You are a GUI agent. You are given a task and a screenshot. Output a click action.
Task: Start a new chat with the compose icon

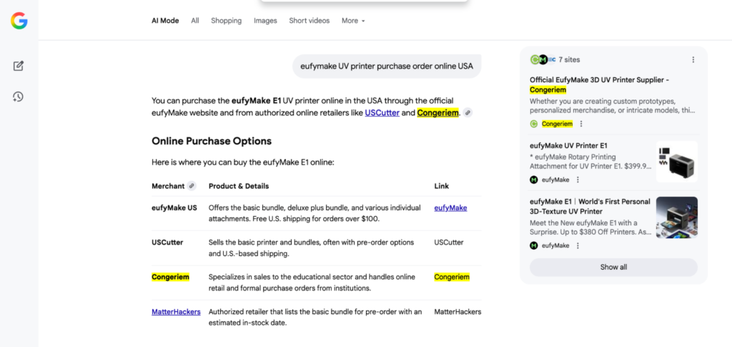[18, 66]
